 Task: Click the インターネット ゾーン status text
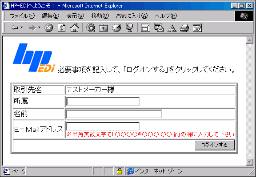(x=159, y=171)
